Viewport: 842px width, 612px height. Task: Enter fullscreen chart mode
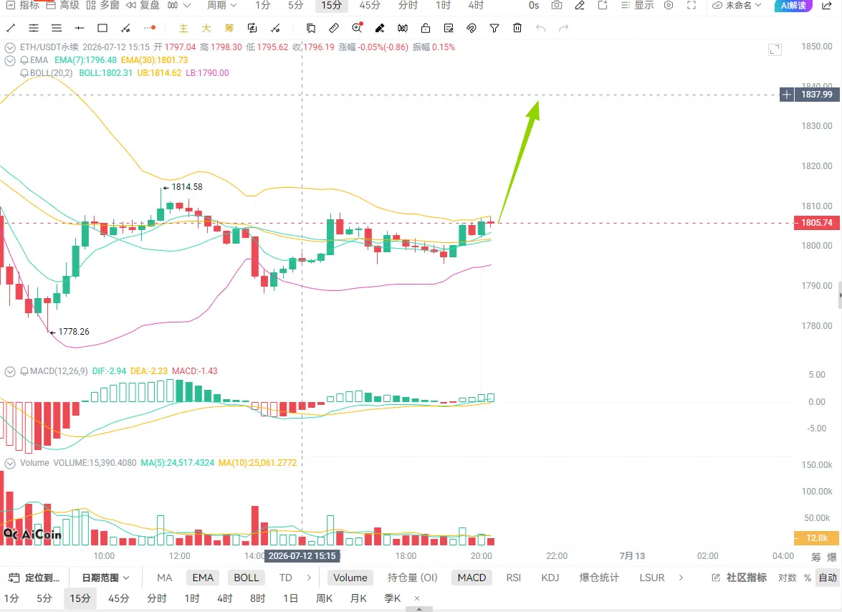692,5
